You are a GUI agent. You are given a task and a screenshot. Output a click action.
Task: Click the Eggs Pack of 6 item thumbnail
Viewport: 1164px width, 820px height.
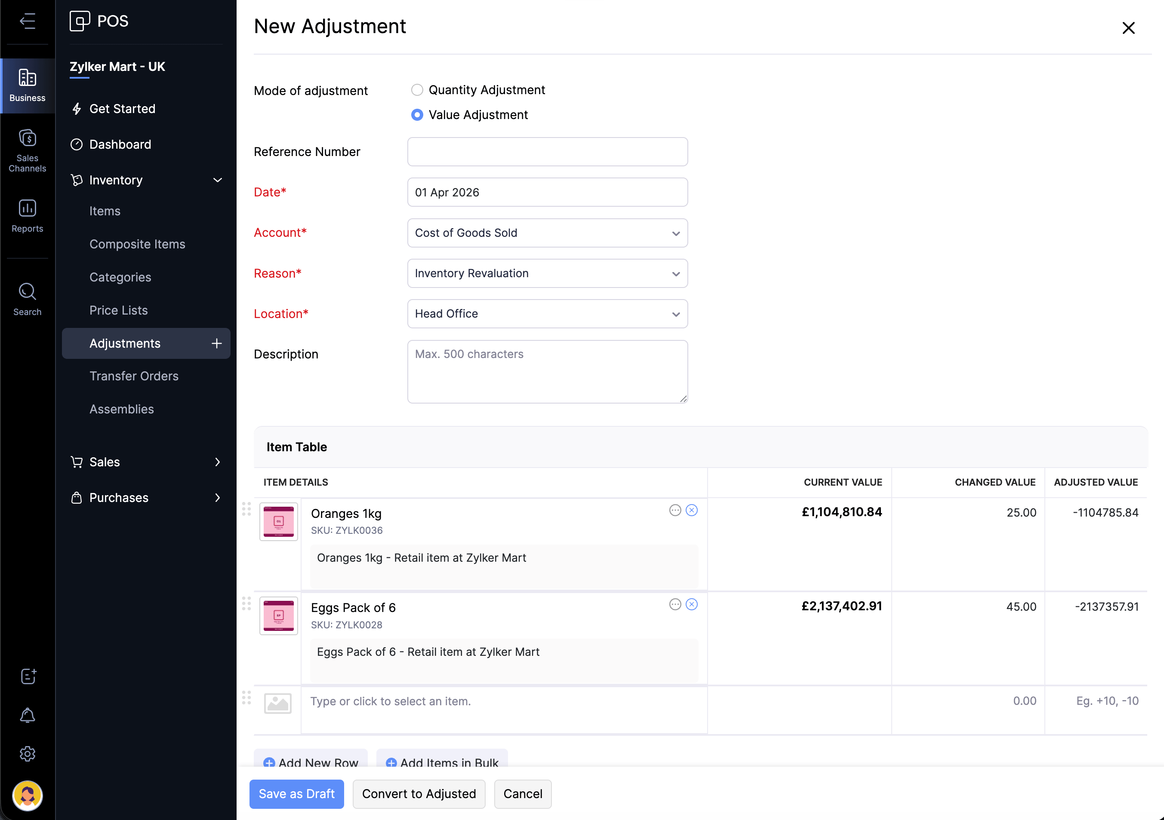278,616
